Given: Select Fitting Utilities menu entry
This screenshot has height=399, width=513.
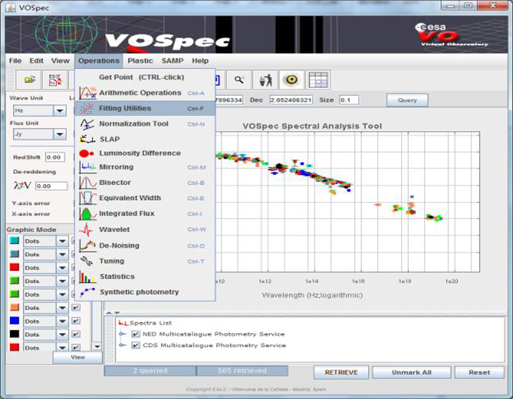Looking at the screenshot, I should coord(125,108).
